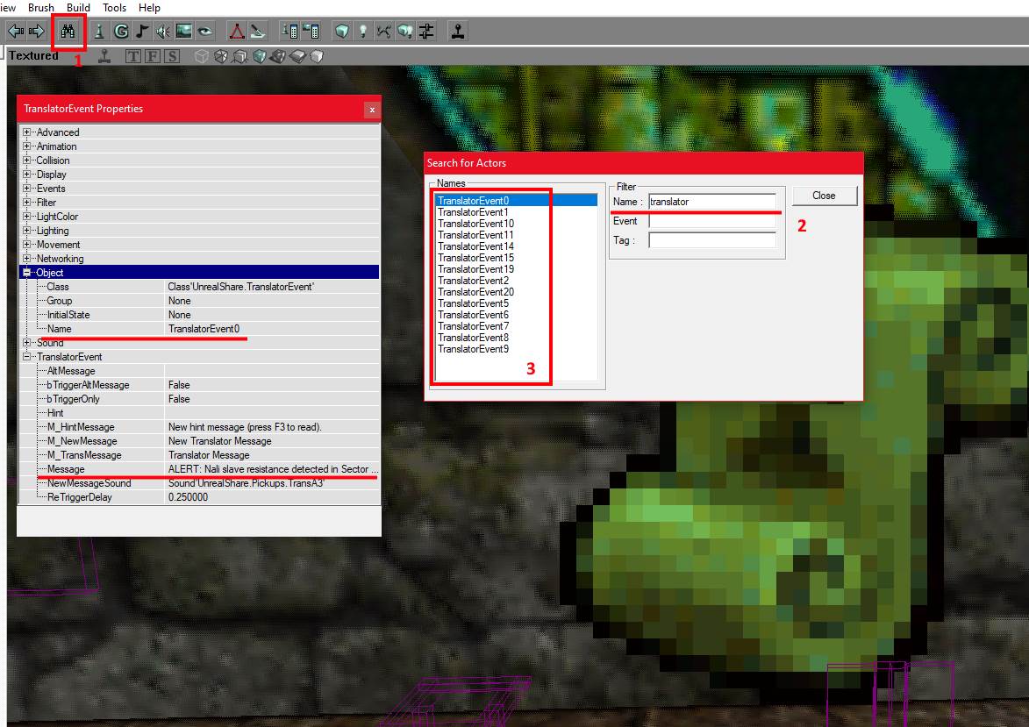This screenshot has width=1029, height=727.
Task: Select Zone/Portal view cube icon
Action: pos(221,56)
